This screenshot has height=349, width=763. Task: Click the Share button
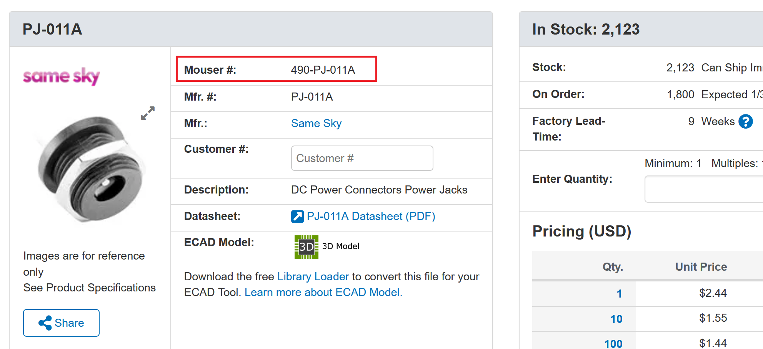(x=61, y=323)
